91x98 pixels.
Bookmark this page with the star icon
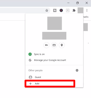(47, 11)
